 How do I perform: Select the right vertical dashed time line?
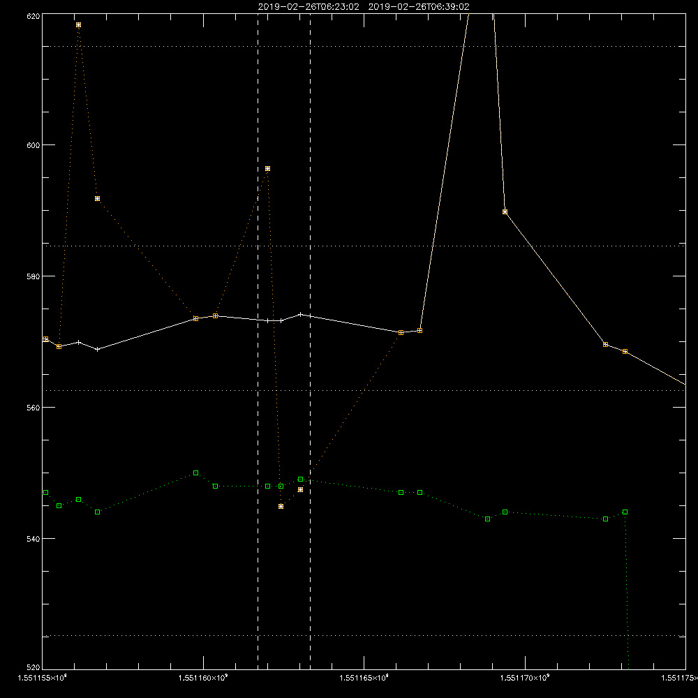point(311,341)
